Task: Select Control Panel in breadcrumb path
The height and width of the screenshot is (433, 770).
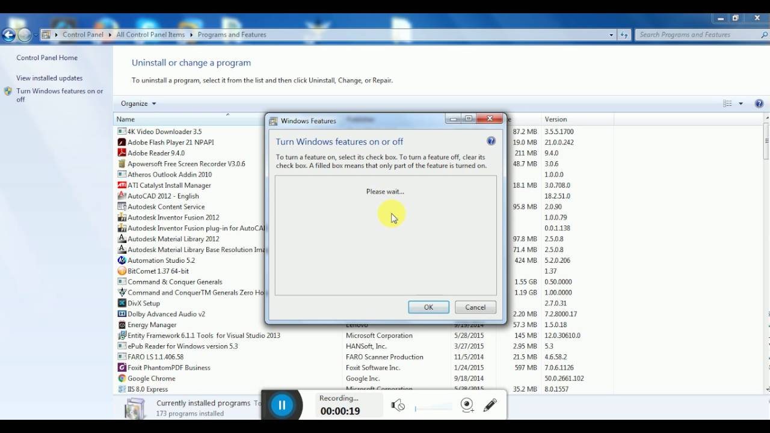Action: pos(83,35)
